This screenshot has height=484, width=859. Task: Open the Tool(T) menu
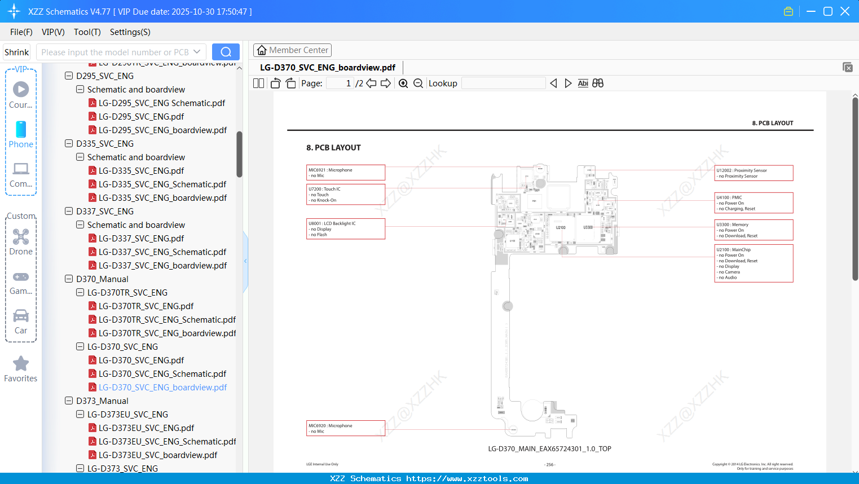87,32
